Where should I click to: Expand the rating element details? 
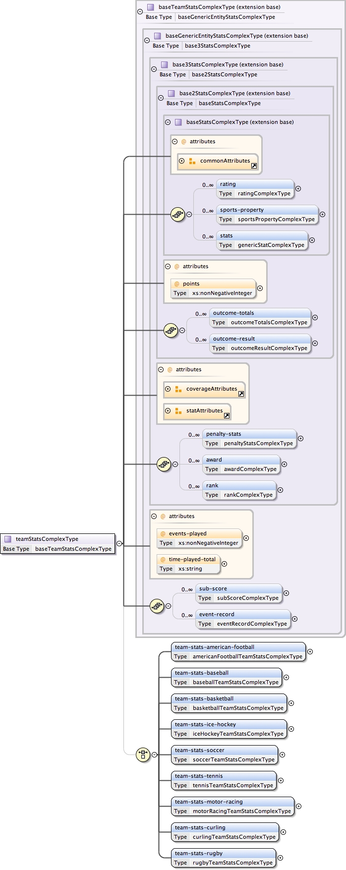coord(298,188)
